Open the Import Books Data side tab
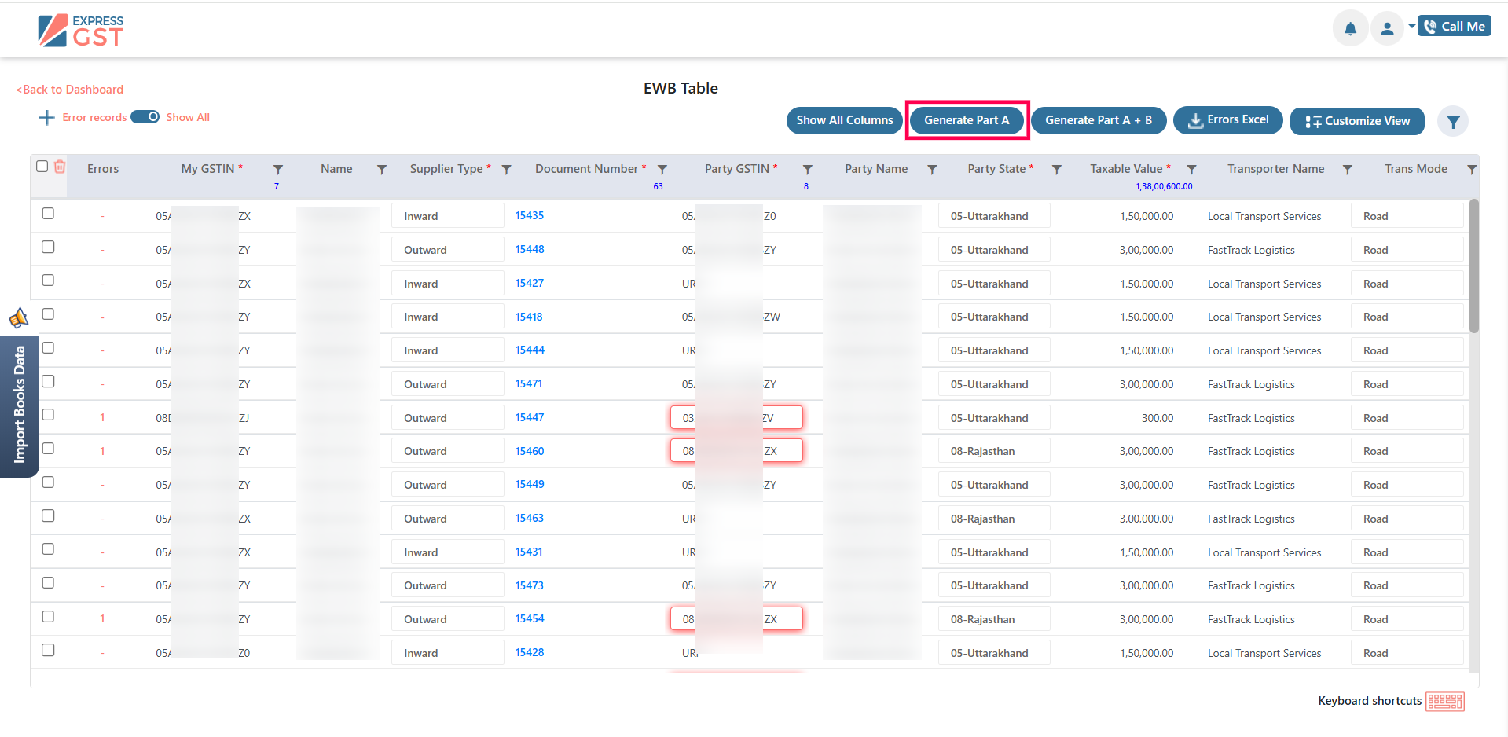This screenshot has height=737, width=1508. (20, 405)
